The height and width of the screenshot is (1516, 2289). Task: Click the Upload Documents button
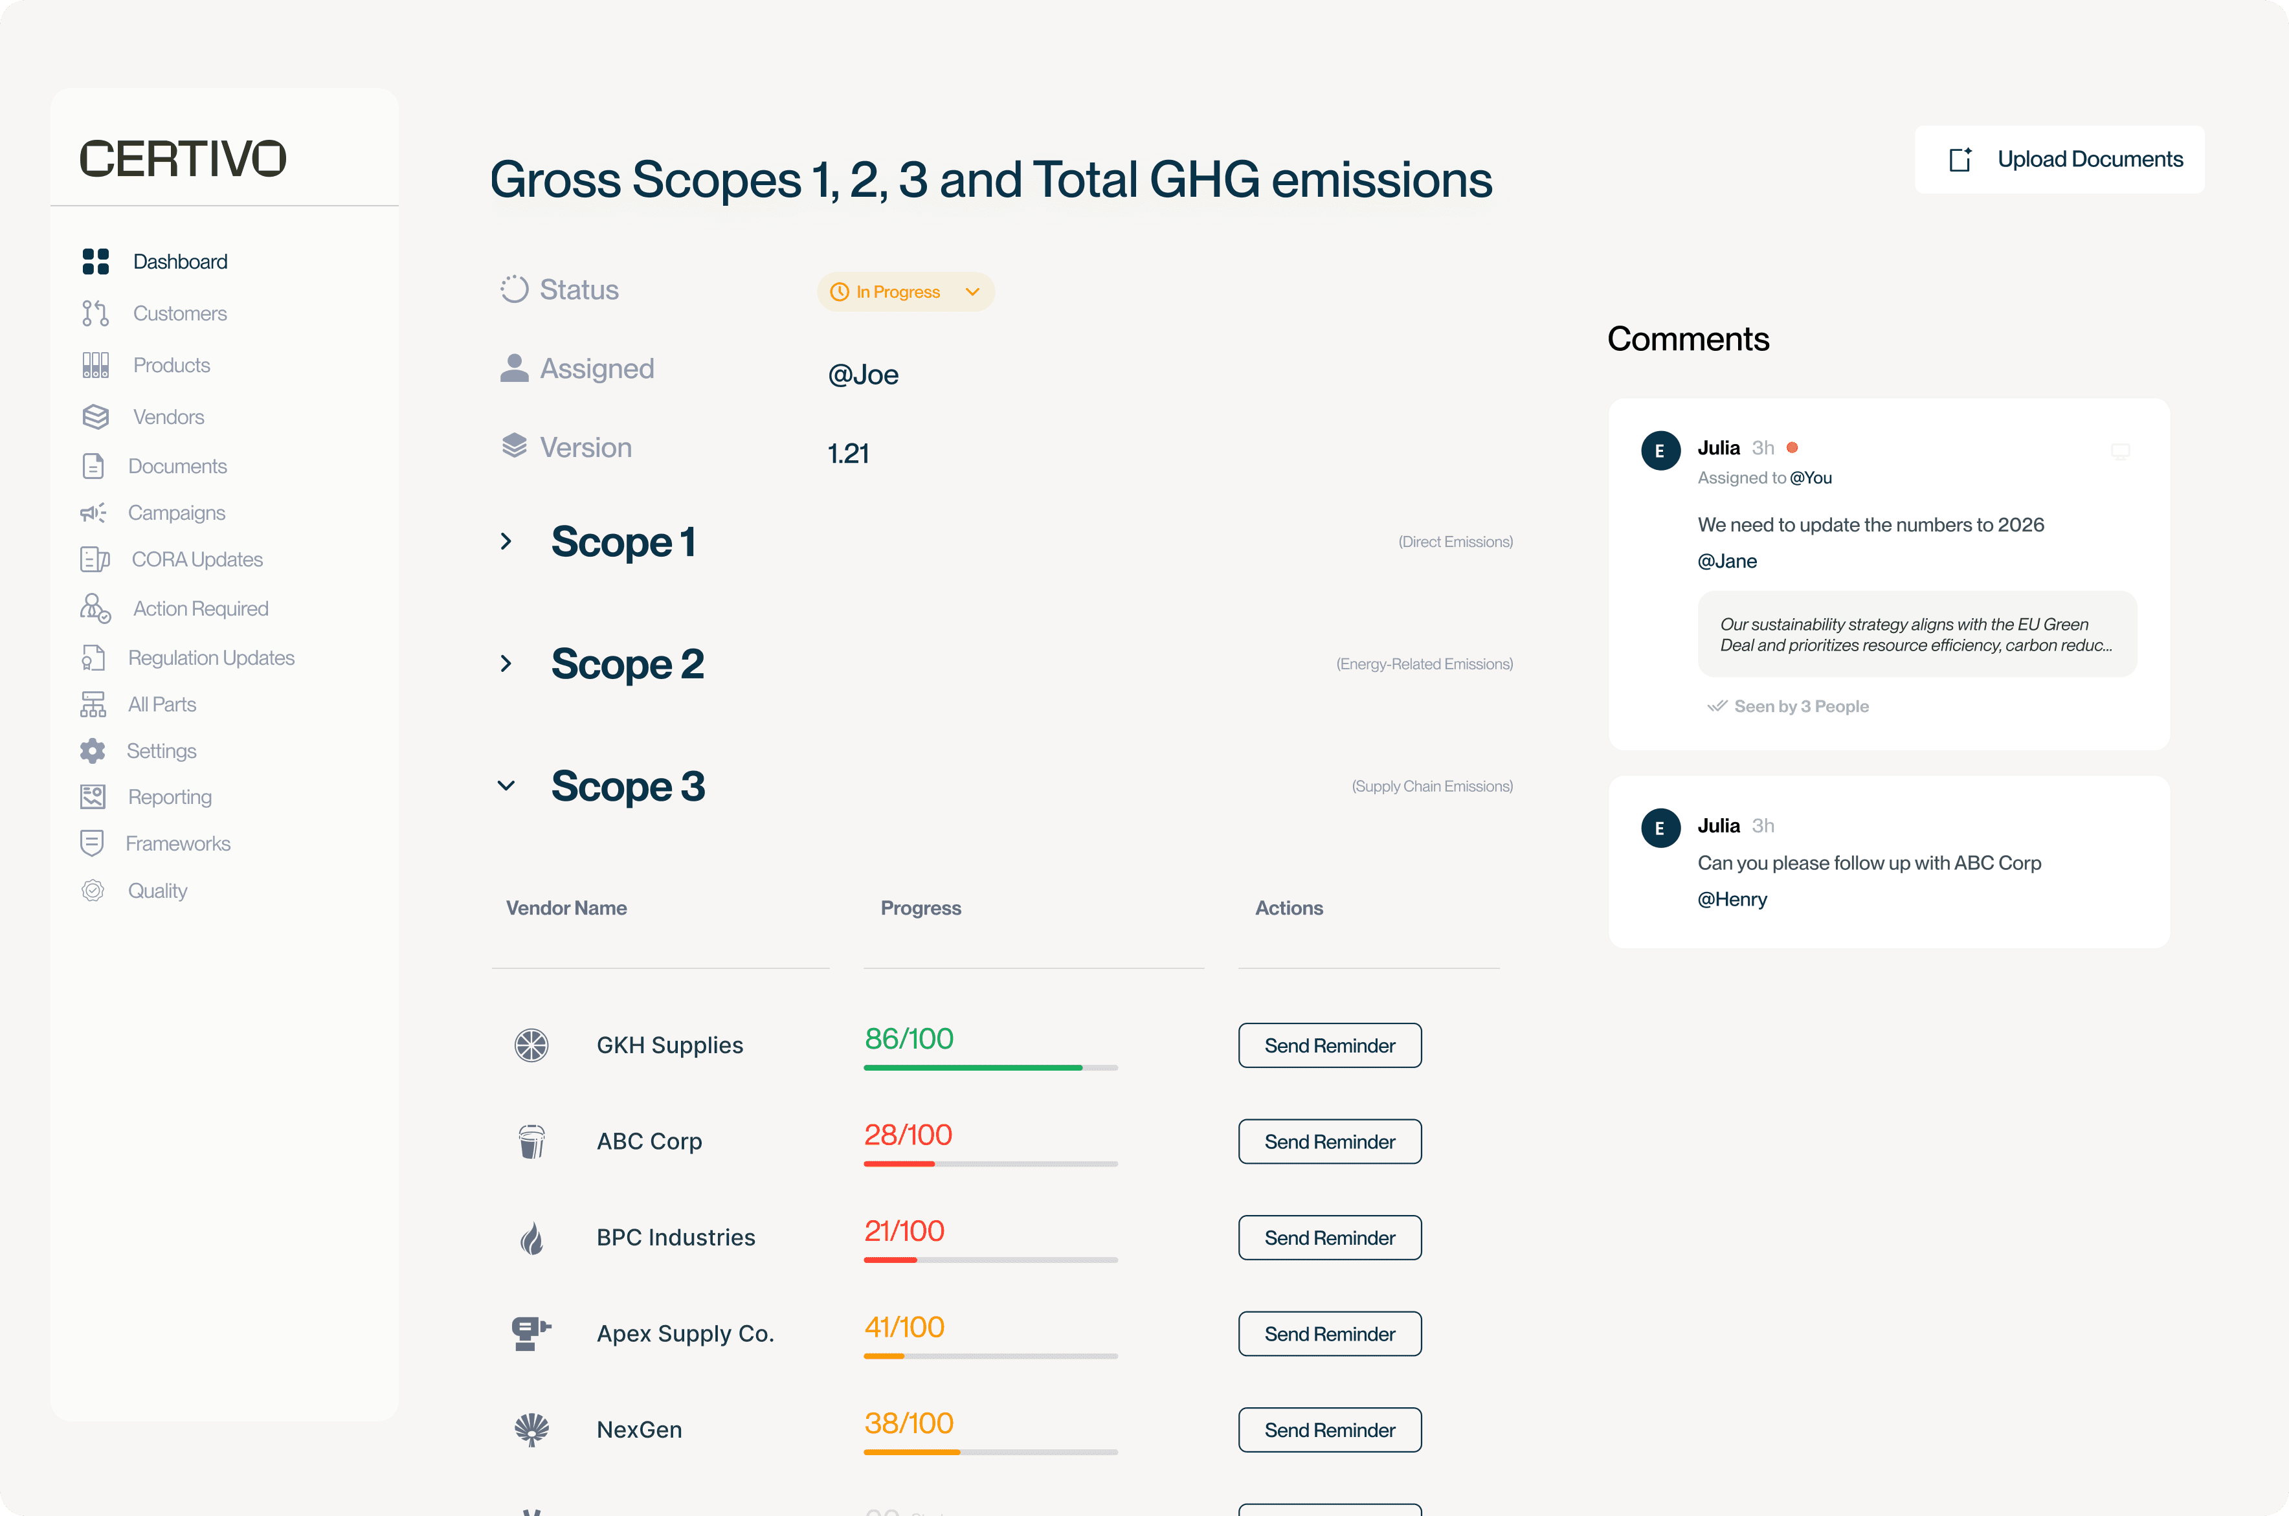click(2059, 159)
